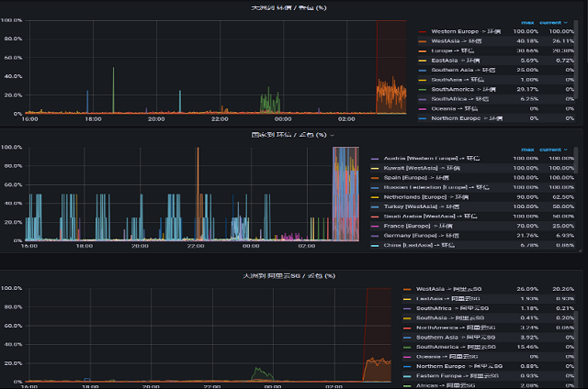Click the Austria [Western Europe] legend color icon
The height and width of the screenshot is (389, 588).
pyautogui.click(x=375, y=159)
